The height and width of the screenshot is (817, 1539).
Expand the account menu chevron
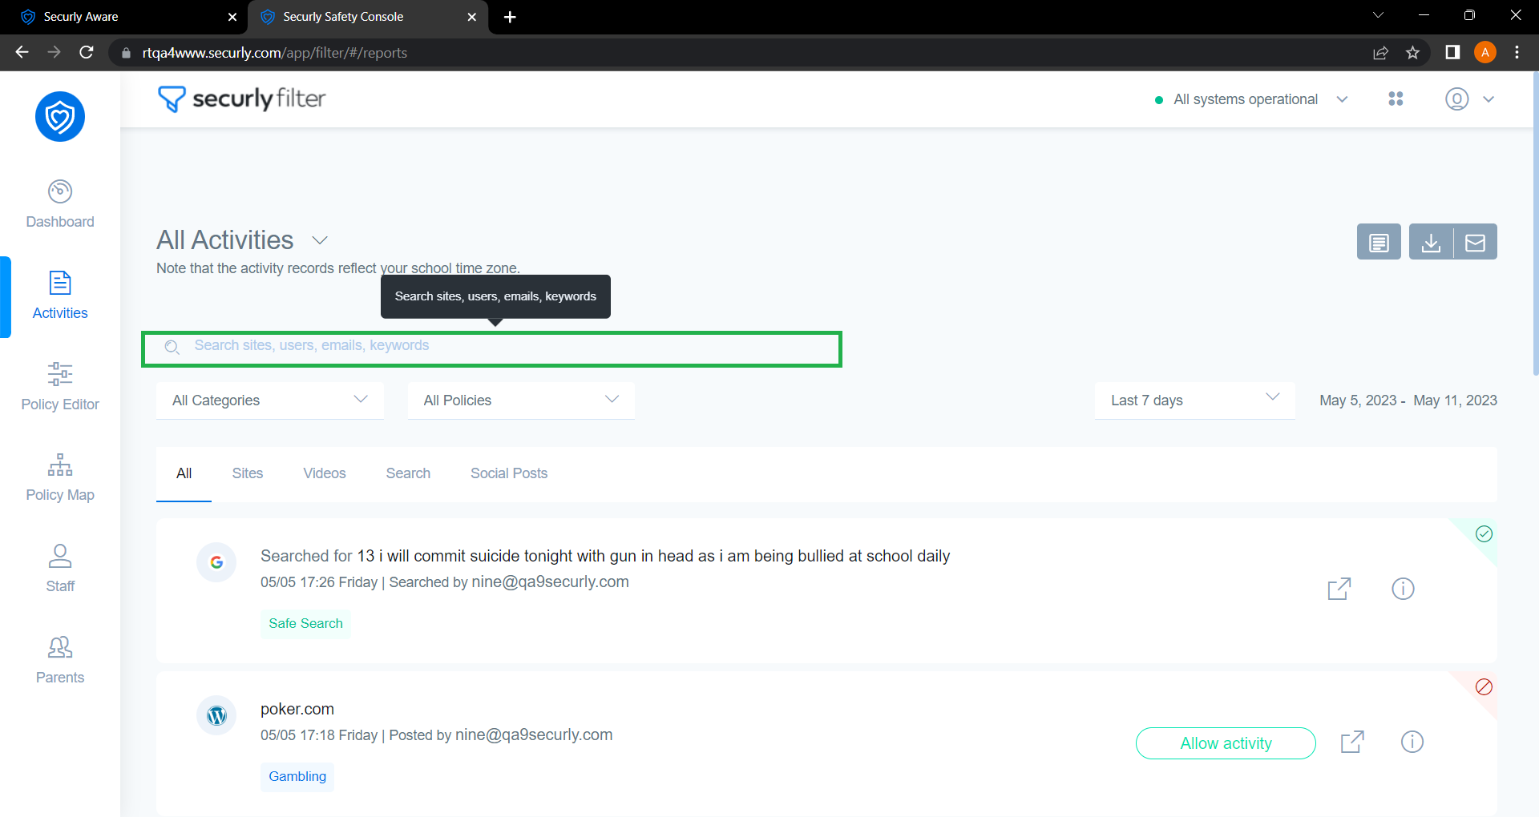tap(1489, 99)
